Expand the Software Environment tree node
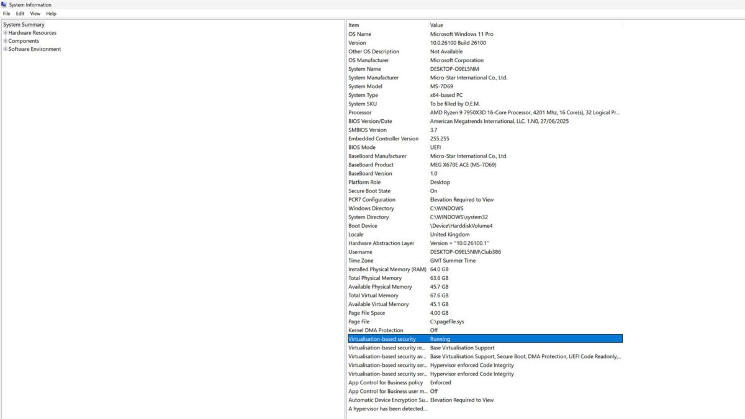Viewport: 745px width, 419px height. point(6,49)
